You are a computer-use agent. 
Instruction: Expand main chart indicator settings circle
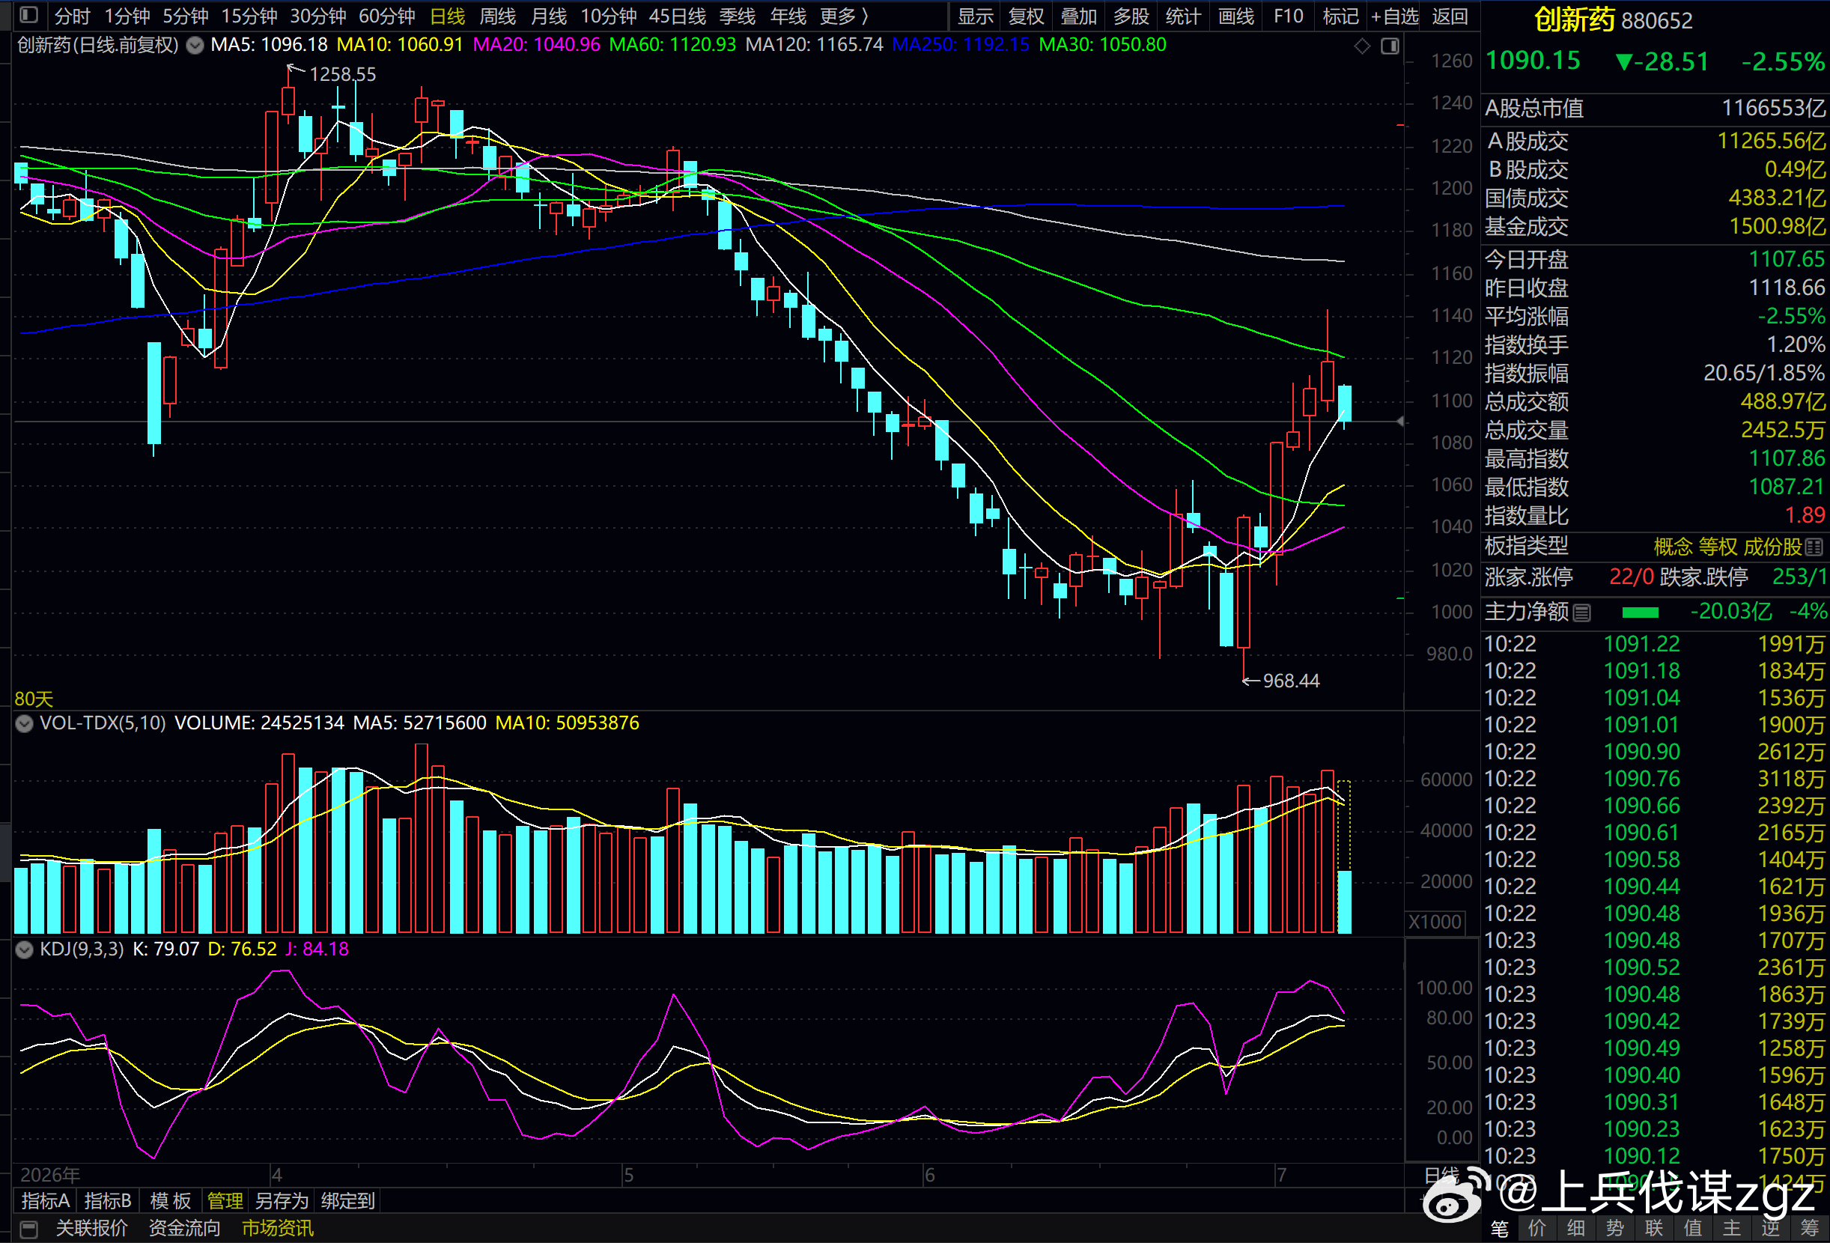tap(195, 46)
